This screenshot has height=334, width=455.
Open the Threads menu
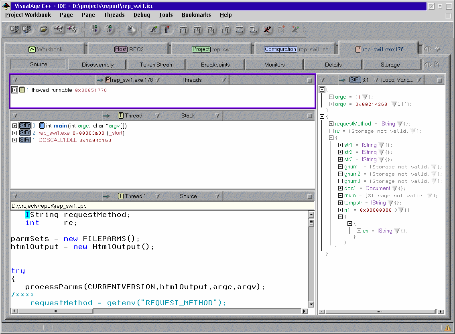click(114, 15)
